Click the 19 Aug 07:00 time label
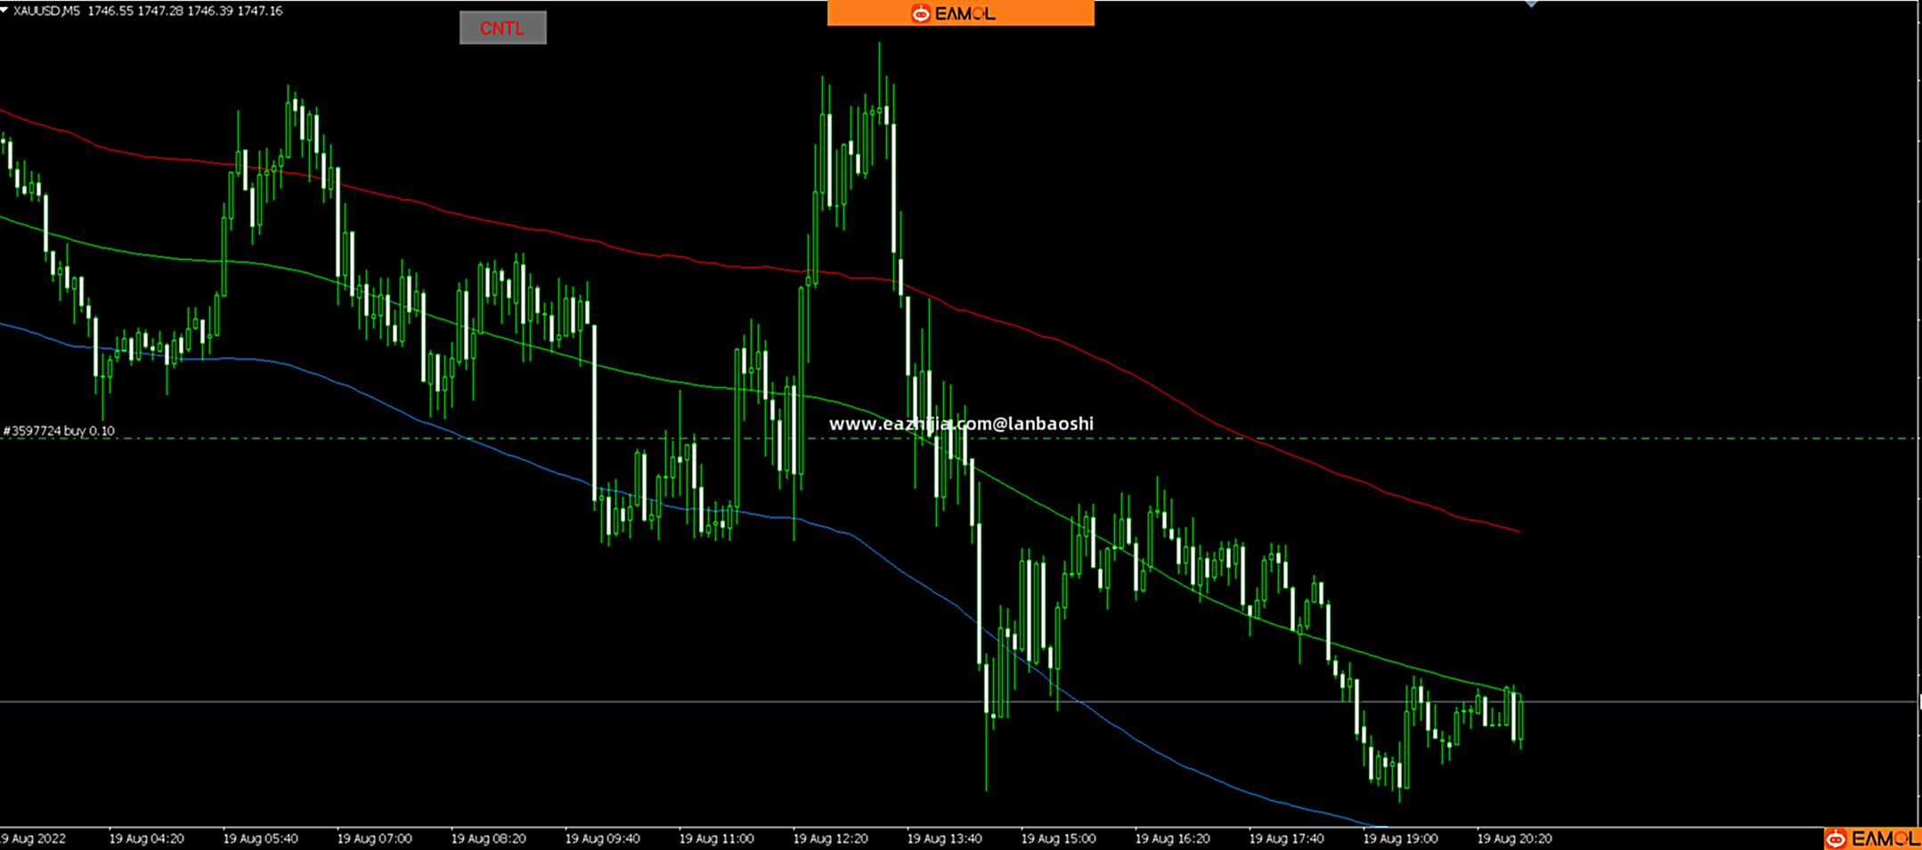Screen dimensions: 1922x850 374,838
